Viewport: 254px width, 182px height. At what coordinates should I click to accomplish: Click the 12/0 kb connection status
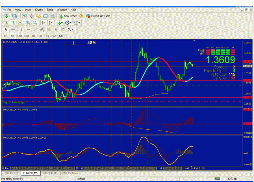tap(232, 179)
